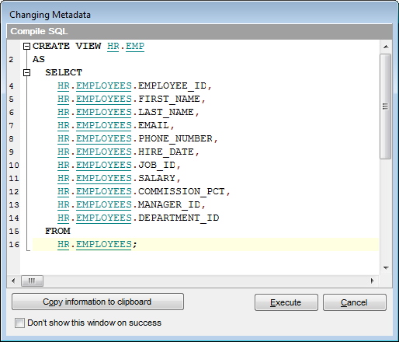Viewport: 399px width, 342px height.
Task: Click line number 2 in gutter
Action: click(x=11, y=60)
